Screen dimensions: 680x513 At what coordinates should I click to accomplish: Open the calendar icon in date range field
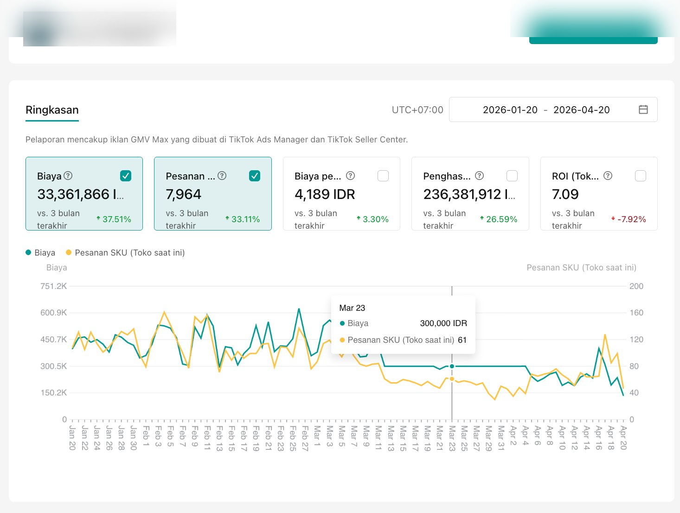pos(643,109)
